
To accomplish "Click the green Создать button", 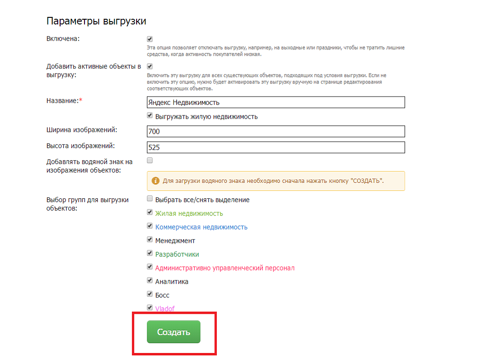I will 174,332.
